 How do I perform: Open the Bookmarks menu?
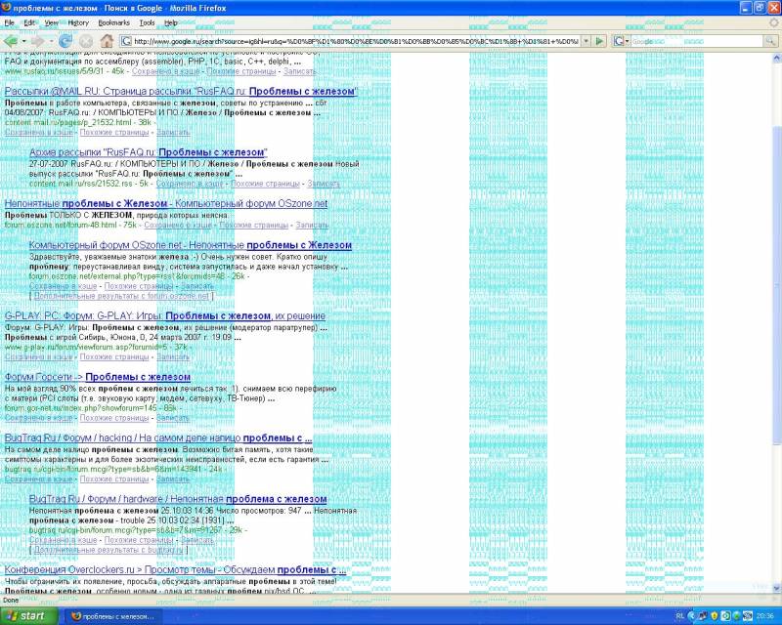[x=112, y=21]
